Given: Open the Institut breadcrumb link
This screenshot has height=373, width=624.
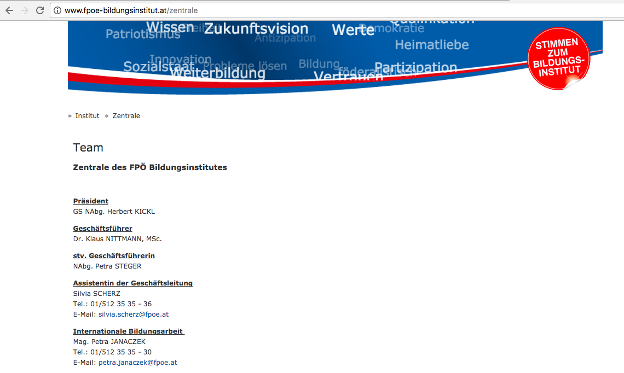Looking at the screenshot, I should [87, 116].
